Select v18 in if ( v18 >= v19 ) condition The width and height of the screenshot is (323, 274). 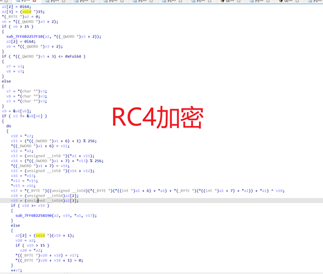(26, 205)
